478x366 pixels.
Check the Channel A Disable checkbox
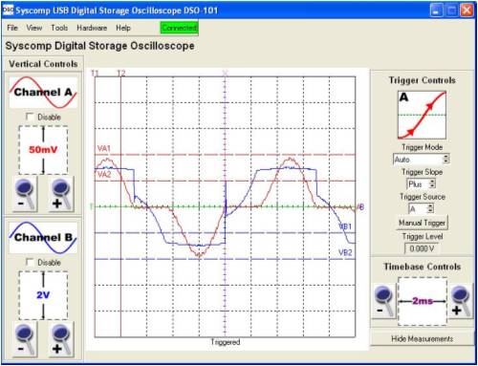click(30, 117)
